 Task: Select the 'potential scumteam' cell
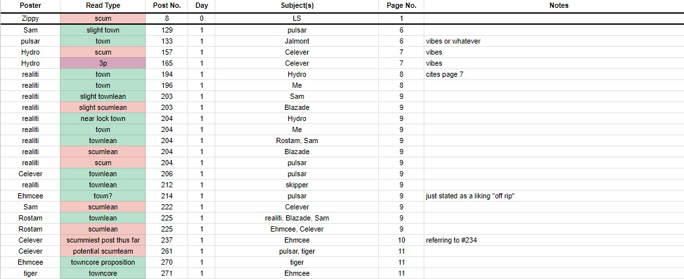coord(103,251)
